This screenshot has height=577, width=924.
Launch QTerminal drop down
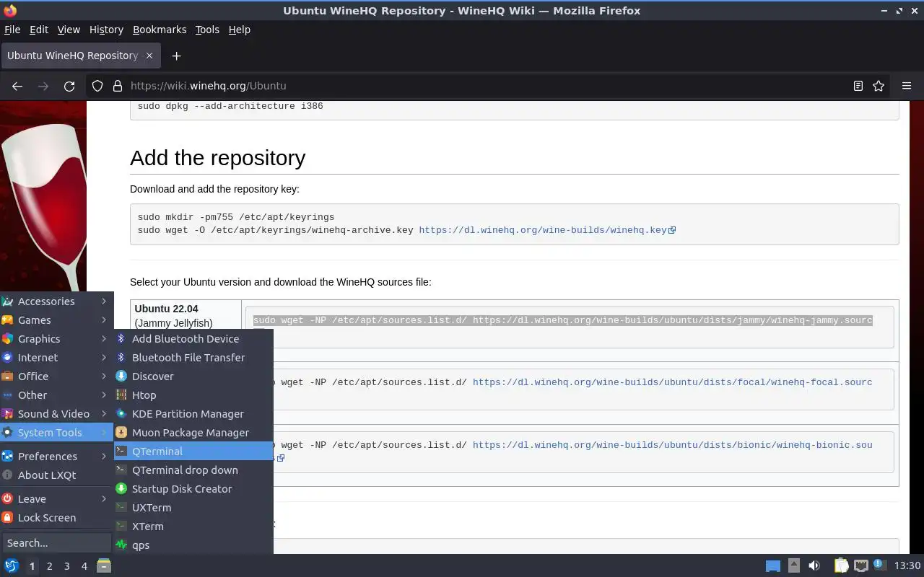(193, 470)
